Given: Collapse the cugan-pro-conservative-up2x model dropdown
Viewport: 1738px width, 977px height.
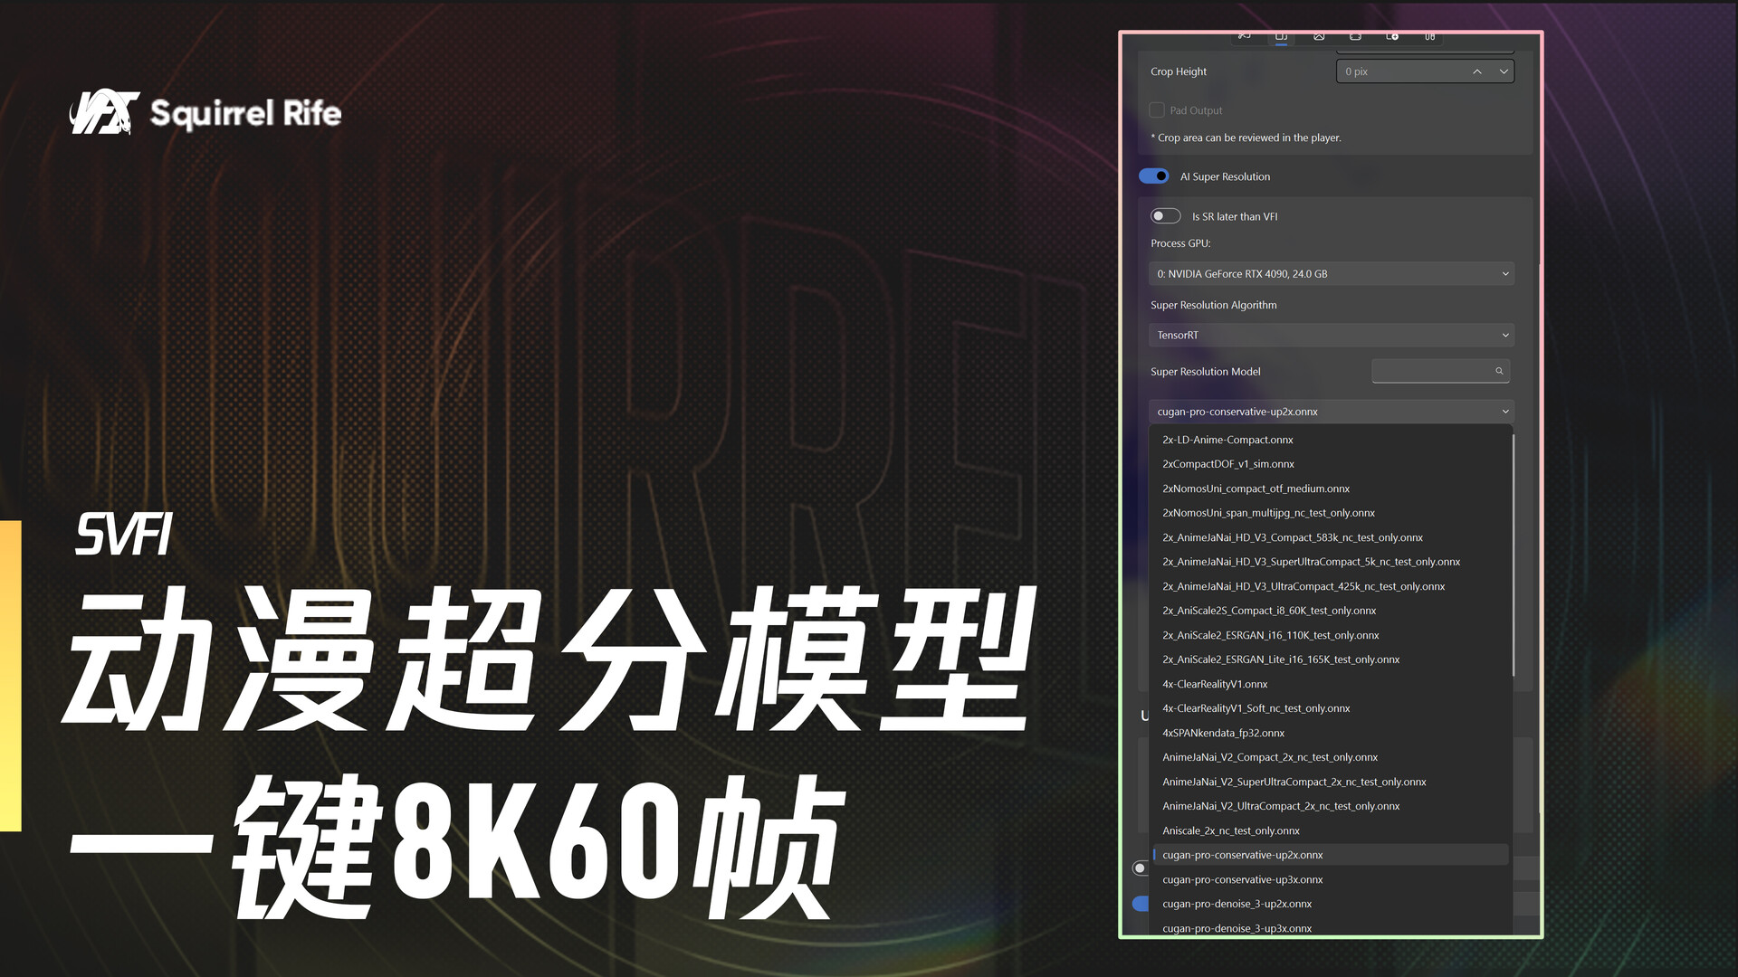Looking at the screenshot, I should pos(1331,412).
